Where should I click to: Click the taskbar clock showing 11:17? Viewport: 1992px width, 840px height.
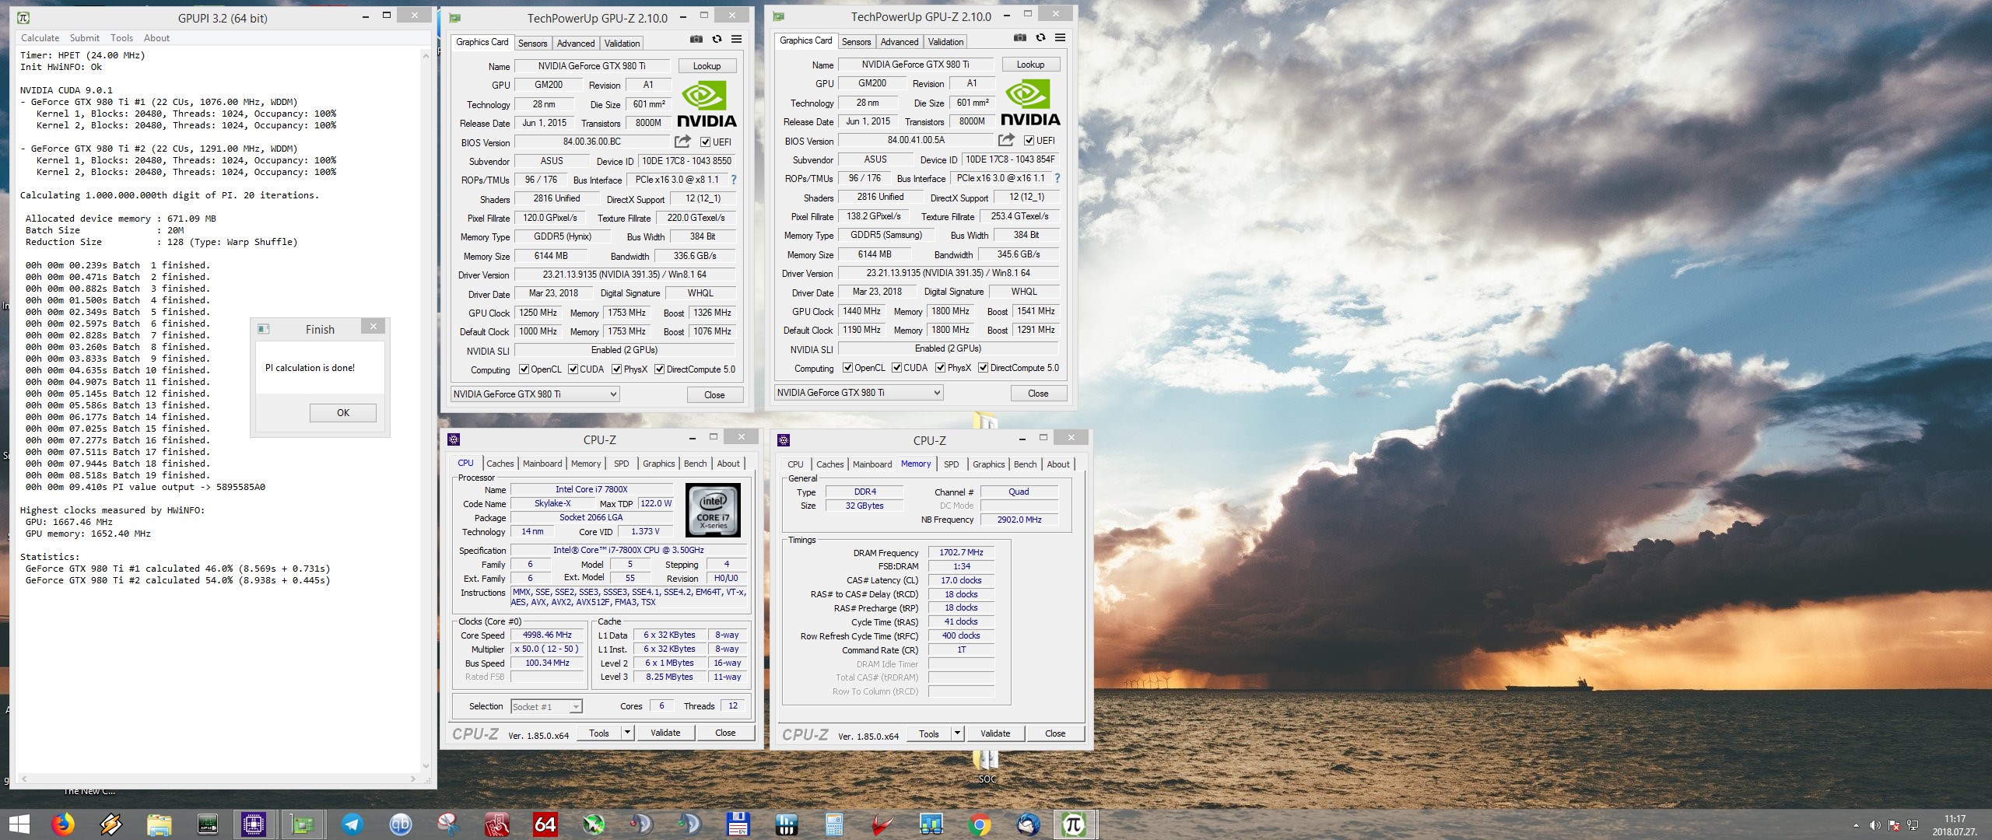tap(1955, 825)
